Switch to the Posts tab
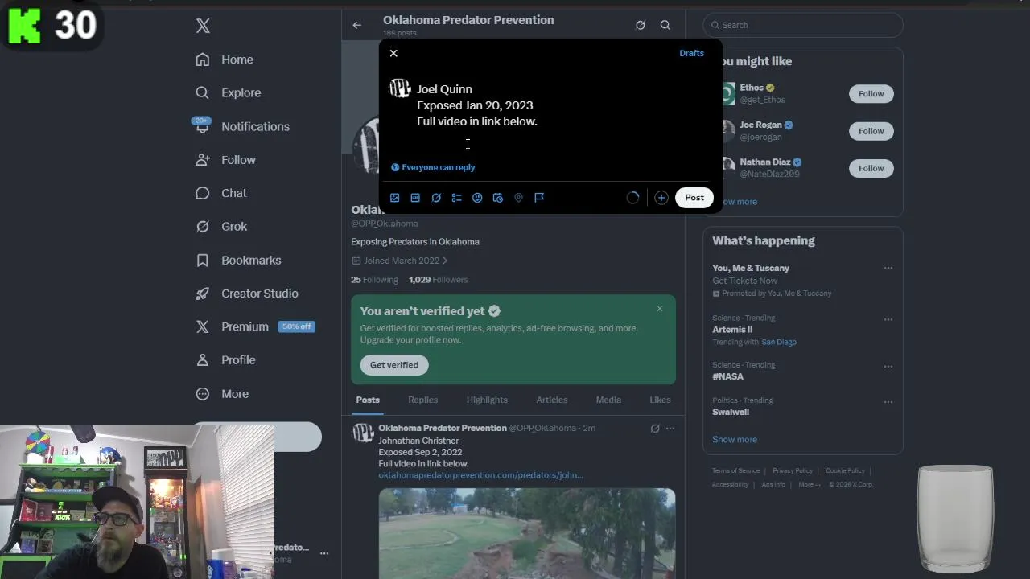Viewport: 1030px width, 579px height. (x=368, y=400)
